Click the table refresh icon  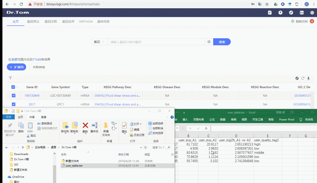(x=303, y=78)
